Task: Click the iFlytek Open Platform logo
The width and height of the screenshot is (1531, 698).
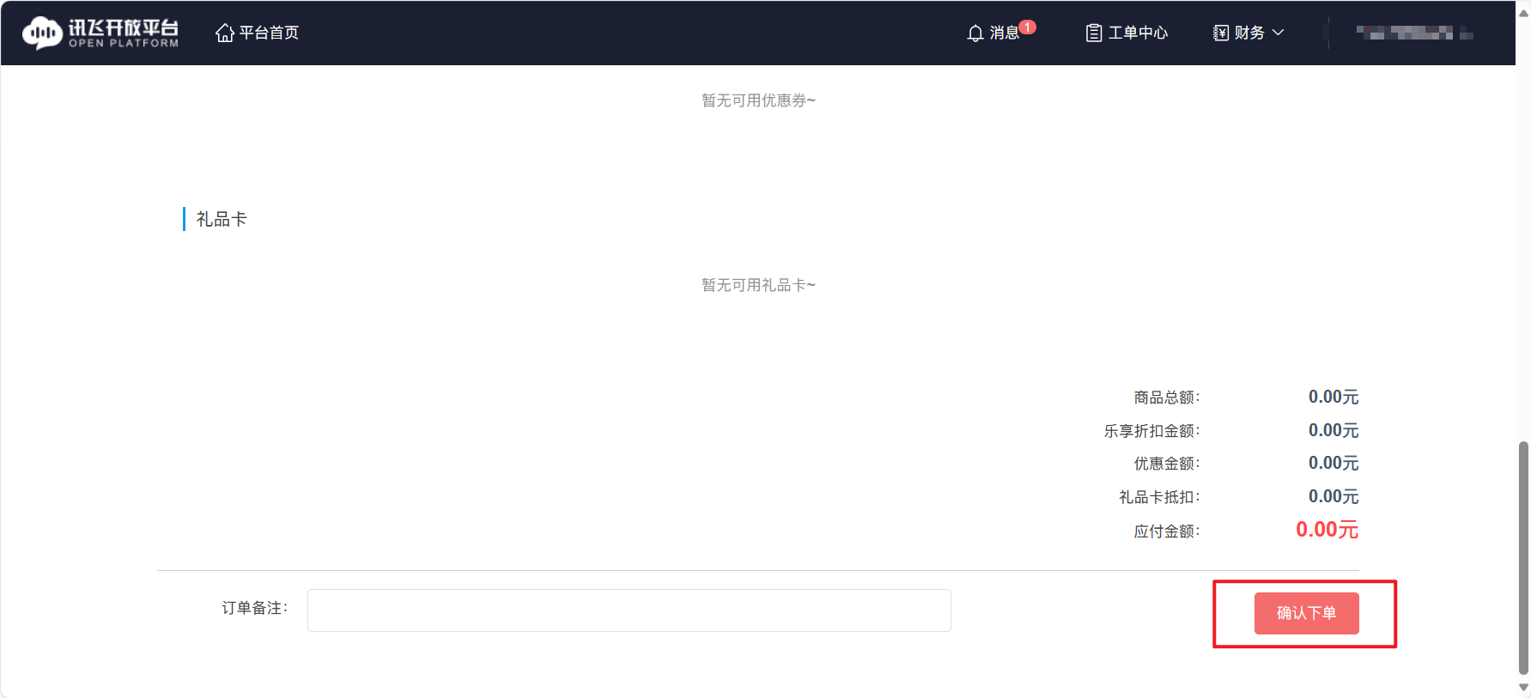Action: [x=100, y=33]
